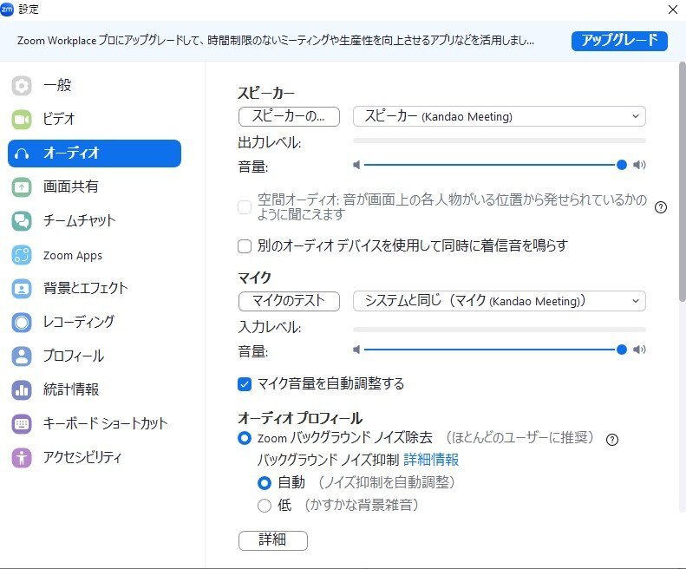Image resolution: width=686 pixels, height=569 pixels.
Task: Click the 入力レベル meter bar
Action: [500, 330]
